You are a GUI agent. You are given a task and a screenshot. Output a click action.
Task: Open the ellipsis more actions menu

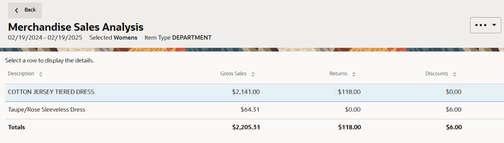pyautogui.click(x=485, y=25)
